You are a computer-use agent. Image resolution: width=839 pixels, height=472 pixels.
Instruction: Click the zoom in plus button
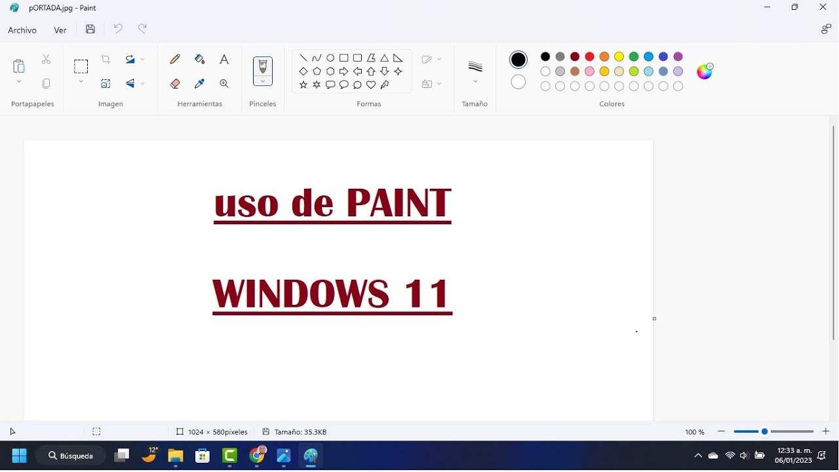826,431
